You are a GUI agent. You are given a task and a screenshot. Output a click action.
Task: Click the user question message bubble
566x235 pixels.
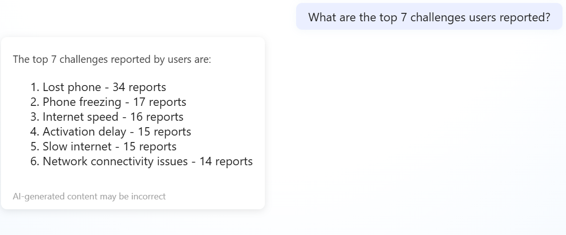429,17
